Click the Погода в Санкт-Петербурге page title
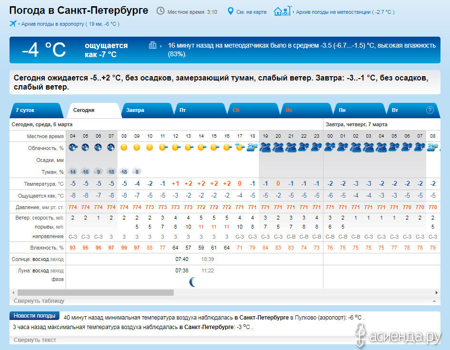 point(78,10)
